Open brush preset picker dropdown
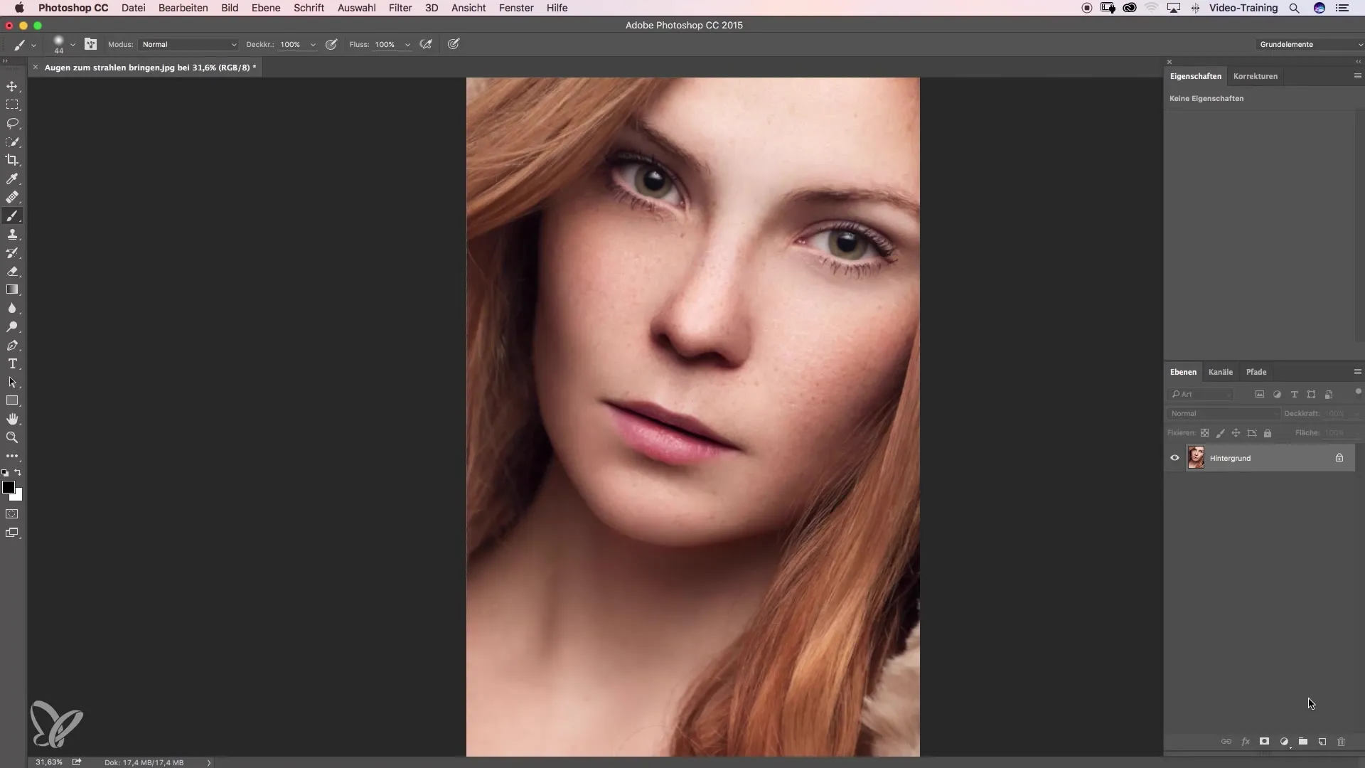1365x768 pixels. pyautogui.click(x=73, y=45)
